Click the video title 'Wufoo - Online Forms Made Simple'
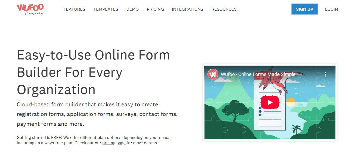Viewport: 362px width, 164px height. pos(258,74)
